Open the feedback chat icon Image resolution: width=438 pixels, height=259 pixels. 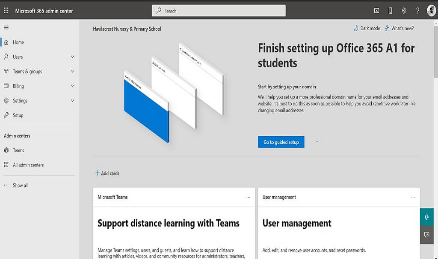pos(426,235)
